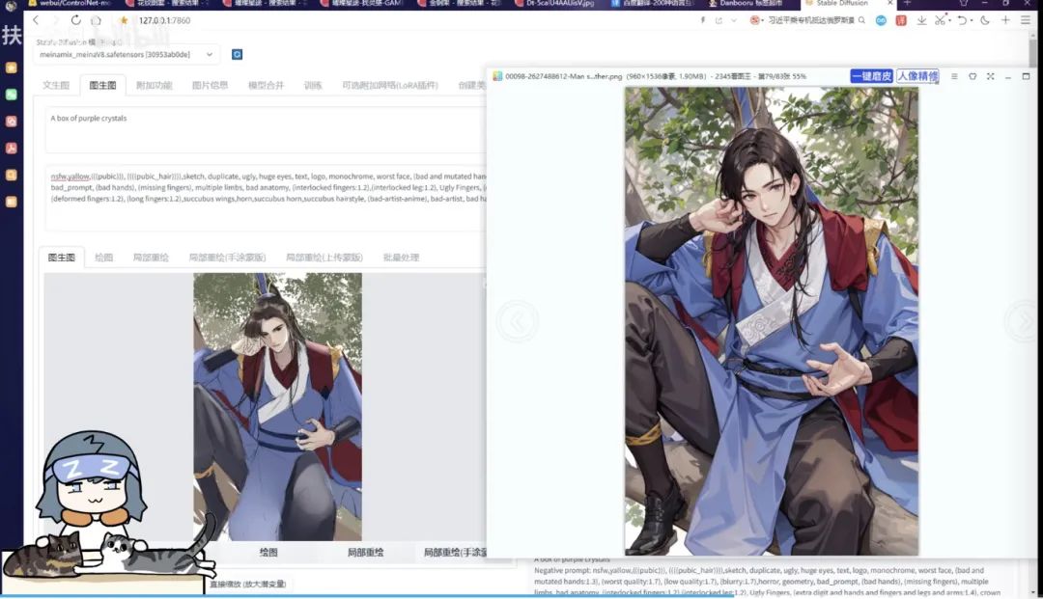Click the lightning bolt icon in the address bar
Viewport: 1043px width, 599px height.
click(x=702, y=20)
